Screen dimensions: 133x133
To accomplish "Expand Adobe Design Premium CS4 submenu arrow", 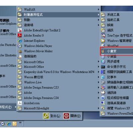I will click(98, 98).
